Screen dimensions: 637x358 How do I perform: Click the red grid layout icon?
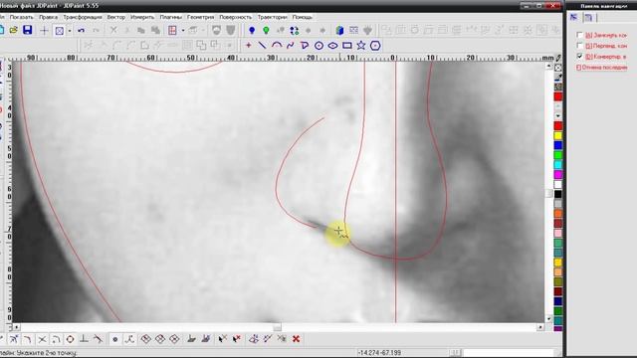pos(172,31)
